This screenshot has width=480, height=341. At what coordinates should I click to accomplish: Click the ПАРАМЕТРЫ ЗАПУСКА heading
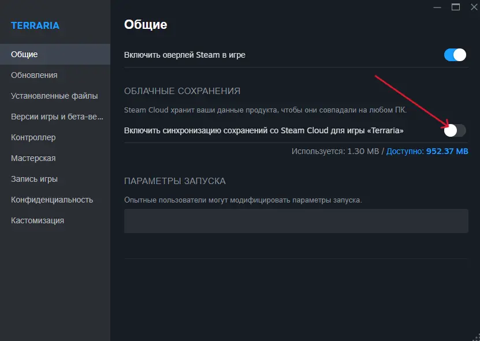click(x=175, y=181)
